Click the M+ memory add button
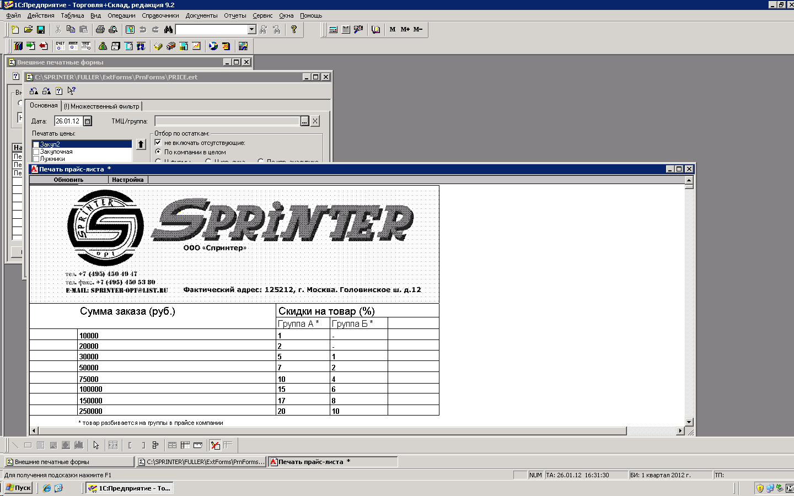 point(405,30)
